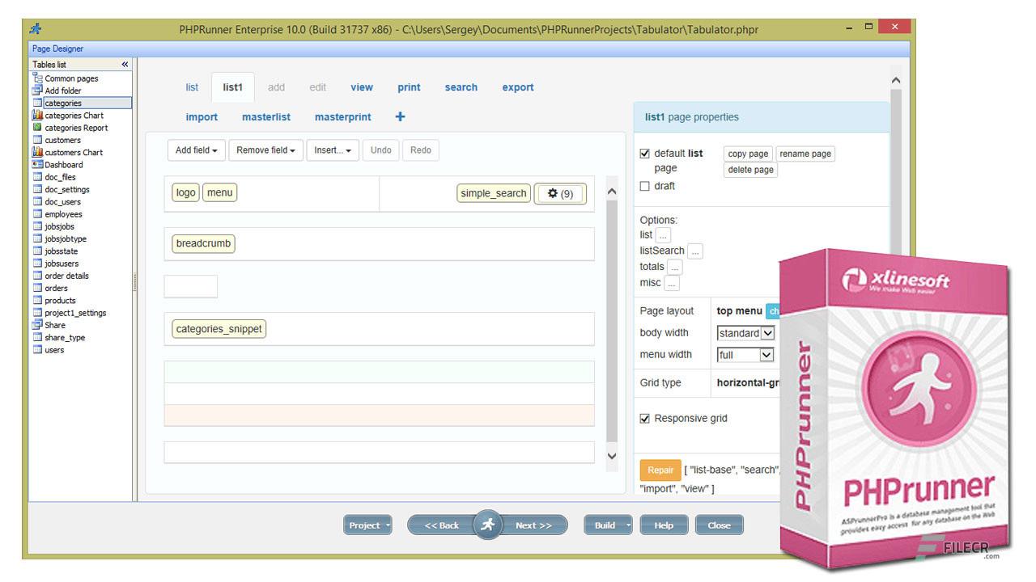Click the Close button in bottom bar
The width and height of the screenshot is (1036, 582).
[719, 525]
